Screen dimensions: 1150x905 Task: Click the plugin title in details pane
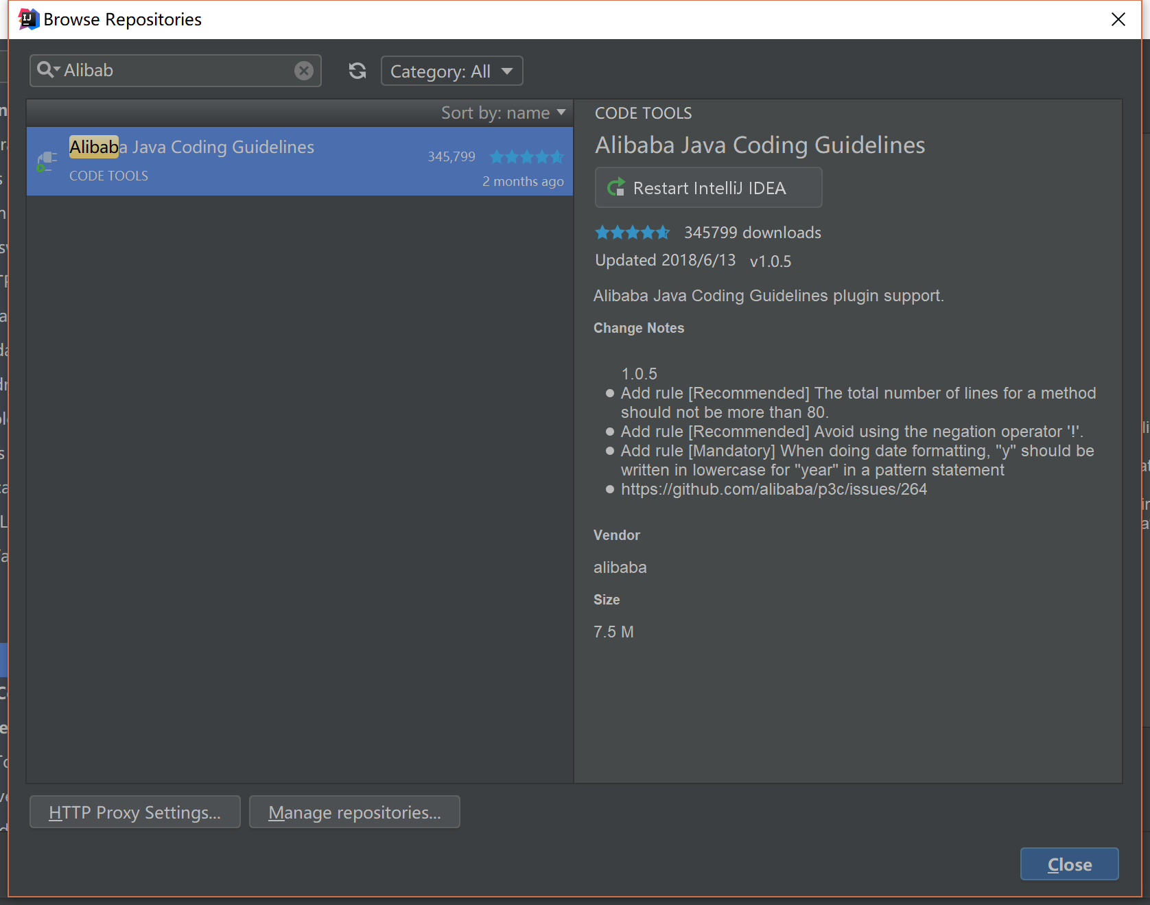coord(760,145)
